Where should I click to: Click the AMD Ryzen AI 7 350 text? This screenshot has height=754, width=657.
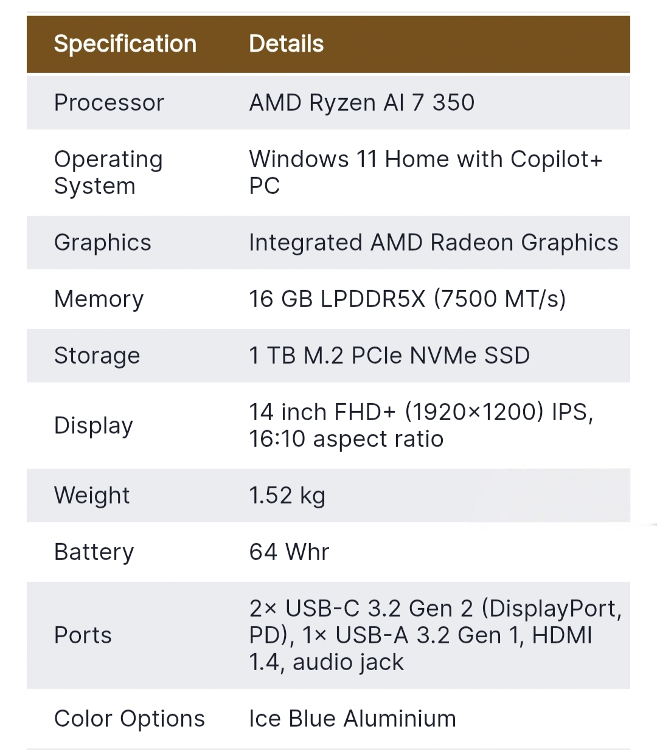coord(361,103)
